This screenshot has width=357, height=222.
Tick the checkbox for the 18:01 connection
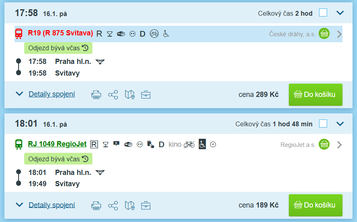323,124
